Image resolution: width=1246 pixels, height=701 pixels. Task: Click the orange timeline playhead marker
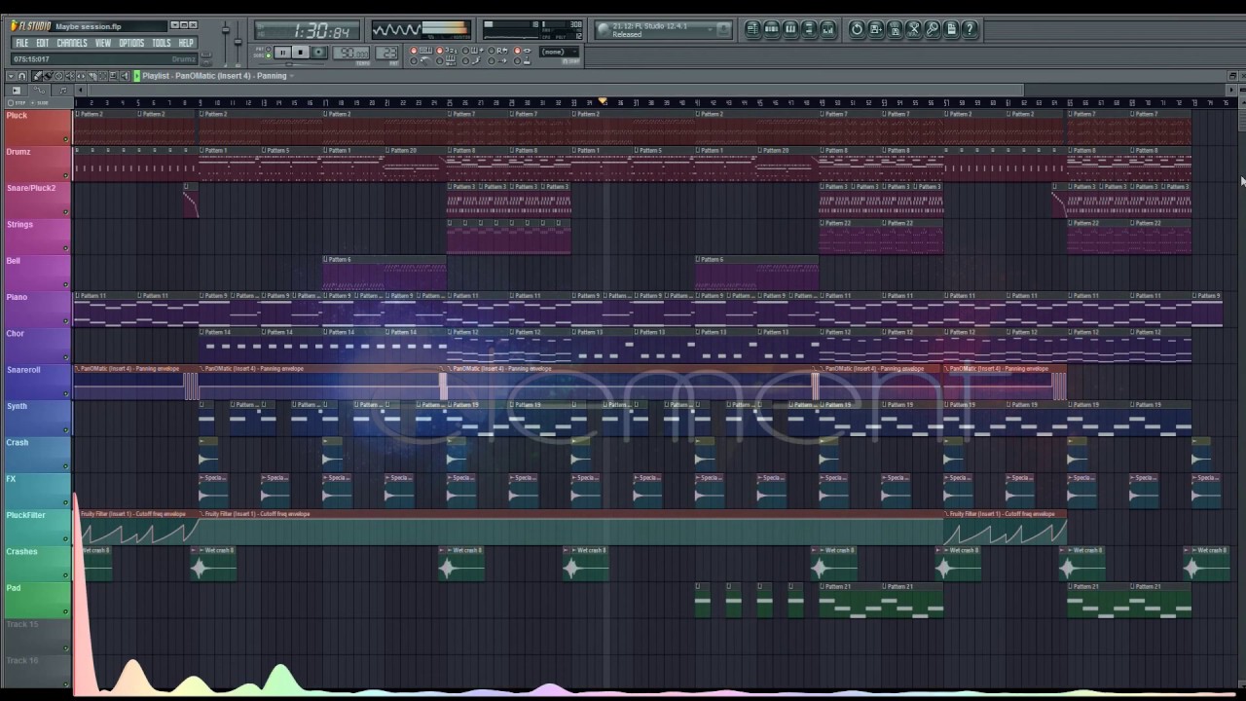click(x=603, y=101)
